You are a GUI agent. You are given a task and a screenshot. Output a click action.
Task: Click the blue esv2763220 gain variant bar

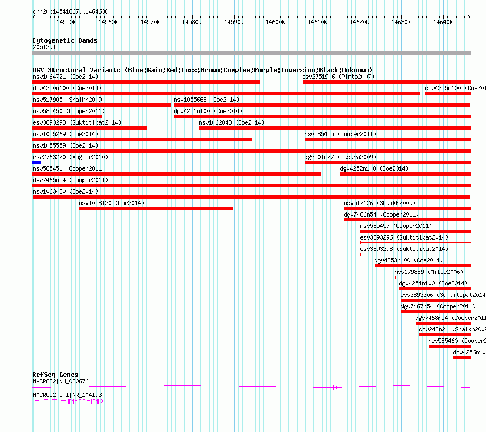[x=37, y=162]
